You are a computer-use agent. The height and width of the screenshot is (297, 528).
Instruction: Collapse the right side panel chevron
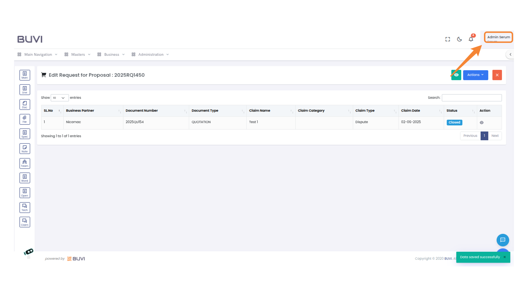(x=510, y=54)
